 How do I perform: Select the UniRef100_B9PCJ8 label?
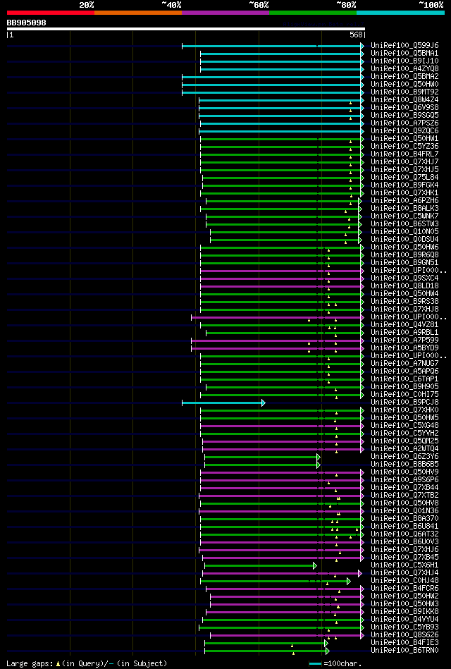(405, 403)
